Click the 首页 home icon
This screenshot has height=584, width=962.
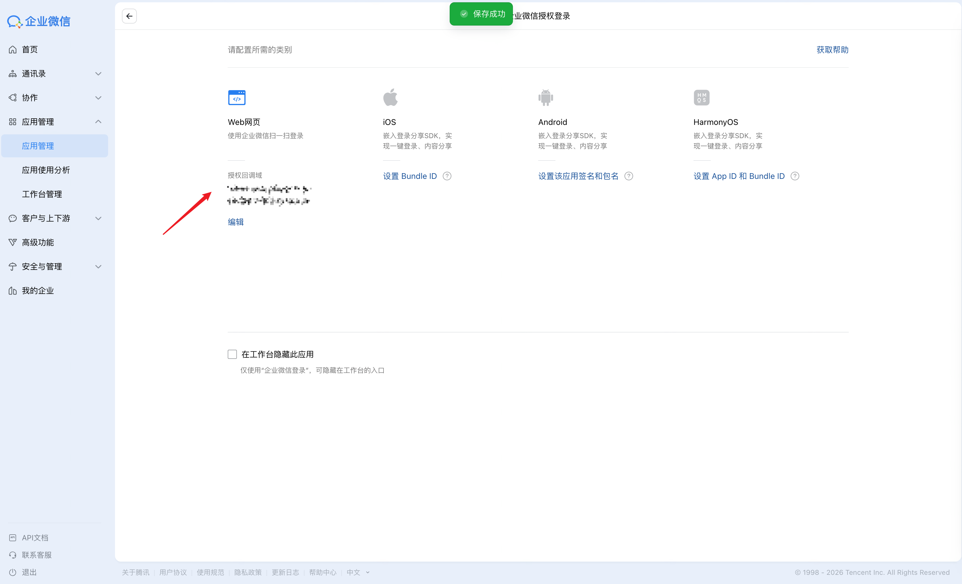(12, 49)
